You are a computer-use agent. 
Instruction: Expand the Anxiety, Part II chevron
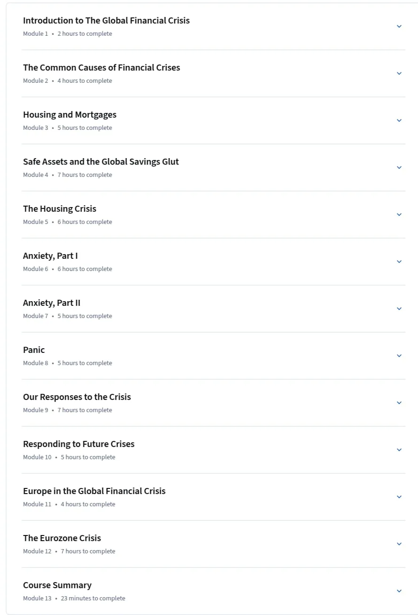point(399,309)
